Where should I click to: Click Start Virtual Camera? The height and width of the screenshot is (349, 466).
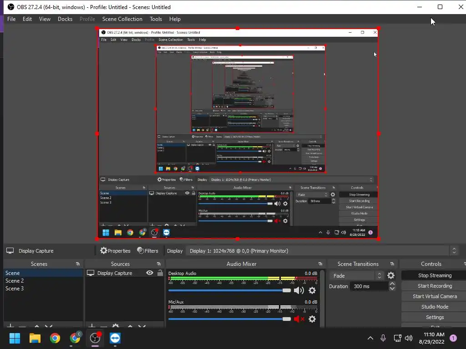[435, 296]
